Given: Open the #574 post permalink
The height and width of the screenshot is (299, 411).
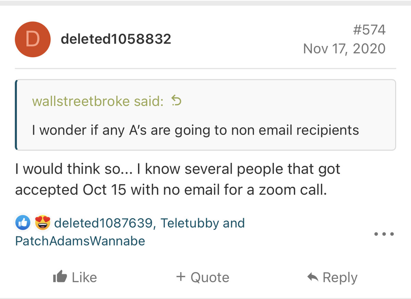Looking at the screenshot, I should (x=369, y=30).
